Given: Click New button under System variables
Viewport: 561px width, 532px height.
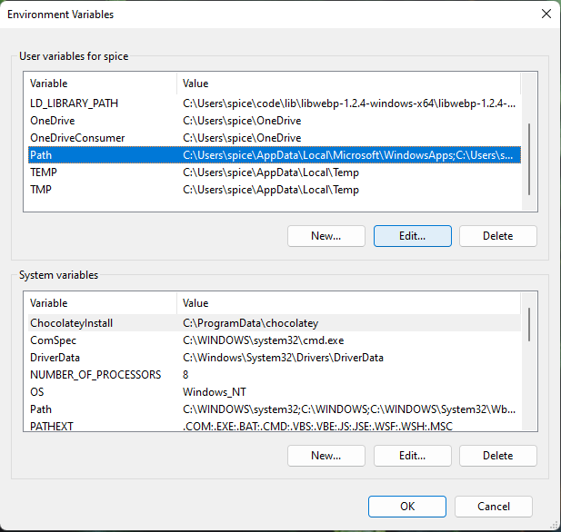Looking at the screenshot, I should pos(326,456).
